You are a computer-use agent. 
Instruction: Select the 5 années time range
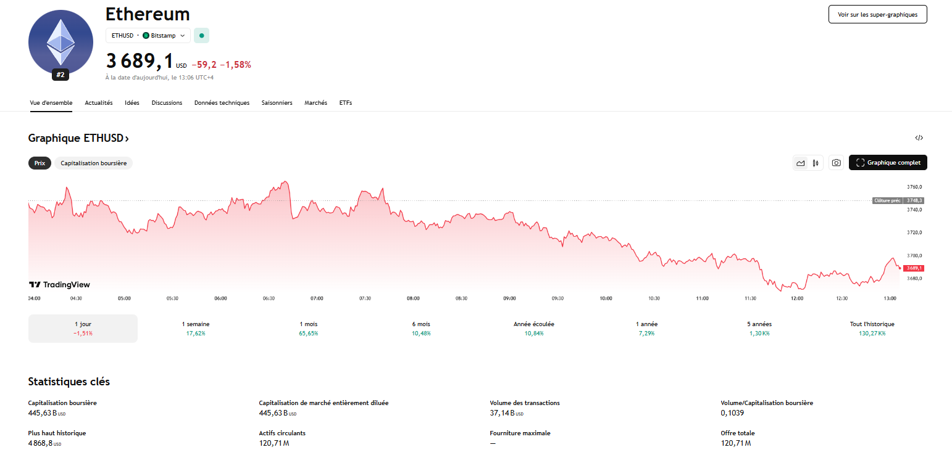[759, 329]
